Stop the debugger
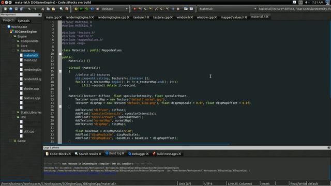Screen dimensions: 331x186 (x=178, y=9)
